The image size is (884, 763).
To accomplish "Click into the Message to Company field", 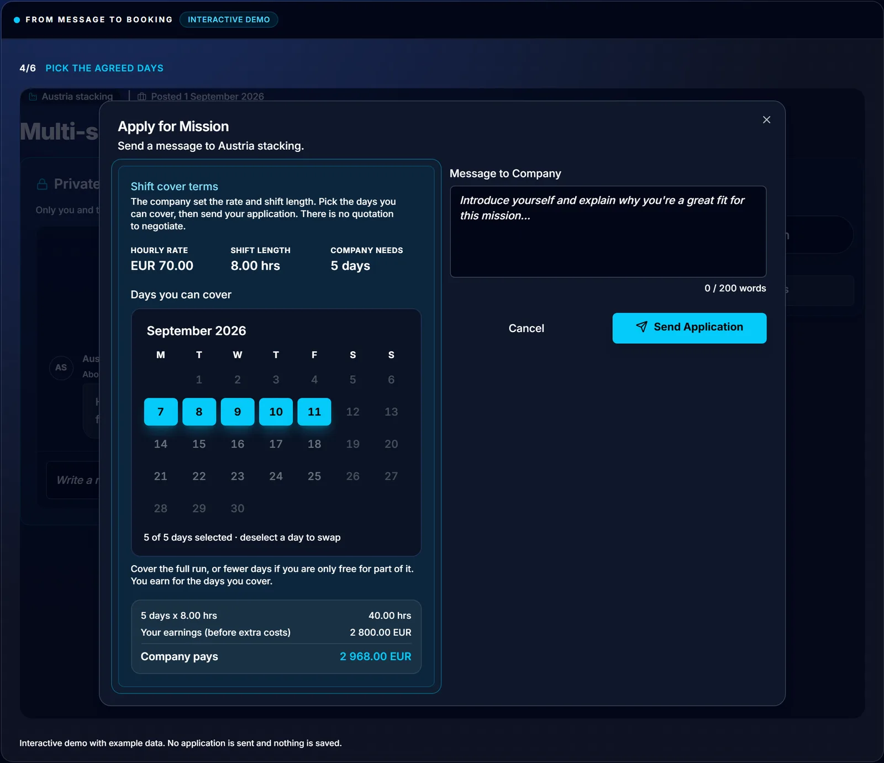I will tap(608, 231).
